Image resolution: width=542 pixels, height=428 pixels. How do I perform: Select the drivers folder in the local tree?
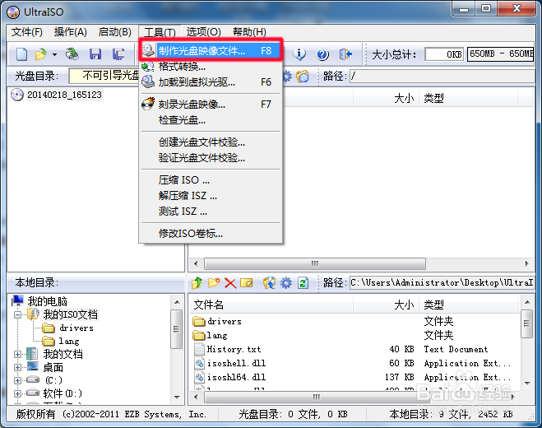(x=76, y=328)
